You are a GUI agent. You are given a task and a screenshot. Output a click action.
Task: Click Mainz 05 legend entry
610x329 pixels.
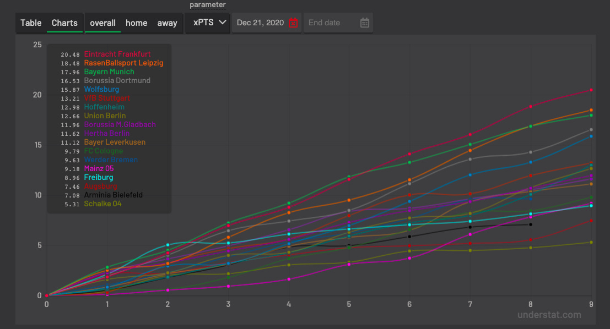pyautogui.click(x=99, y=168)
